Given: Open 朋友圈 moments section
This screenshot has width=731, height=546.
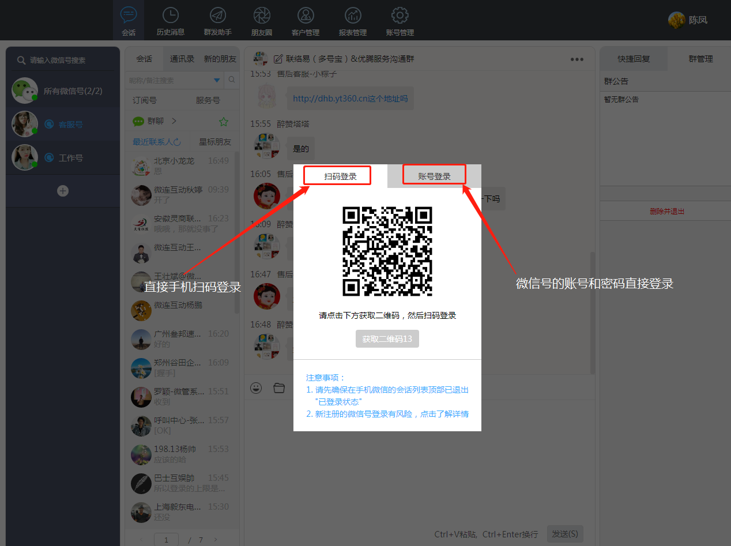Looking at the screenshot, I should pos(262,21).
